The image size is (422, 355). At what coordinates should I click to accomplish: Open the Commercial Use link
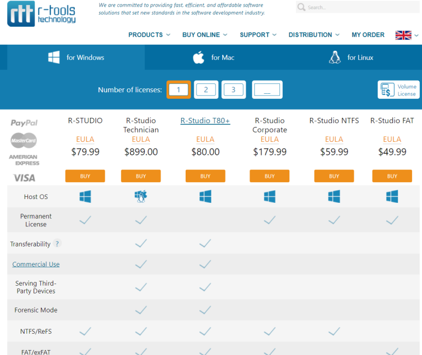point(36,264)
